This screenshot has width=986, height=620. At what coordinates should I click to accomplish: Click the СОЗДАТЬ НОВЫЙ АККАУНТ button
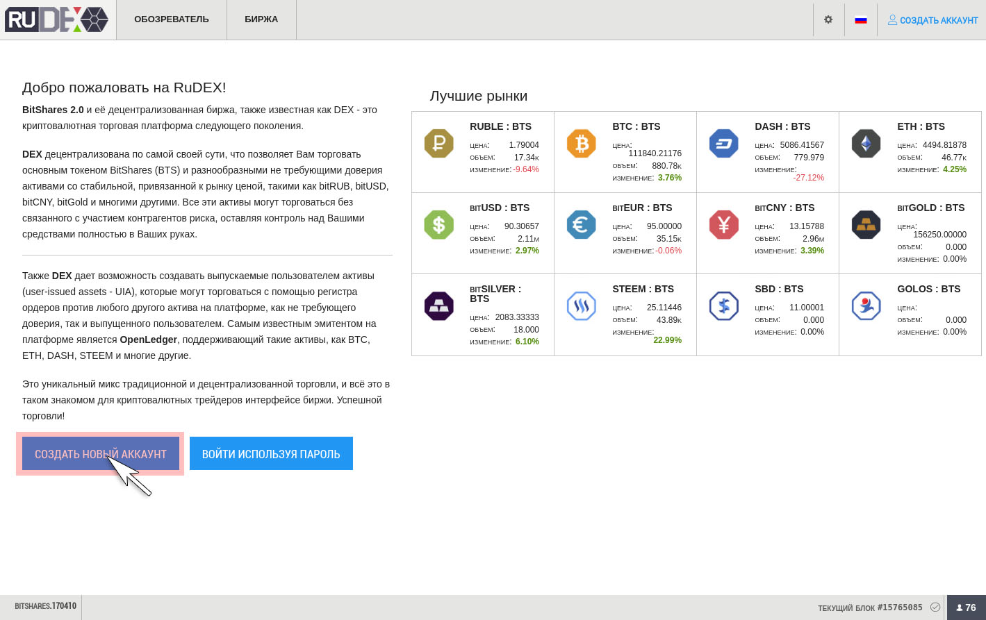click(x=101, y=454)
